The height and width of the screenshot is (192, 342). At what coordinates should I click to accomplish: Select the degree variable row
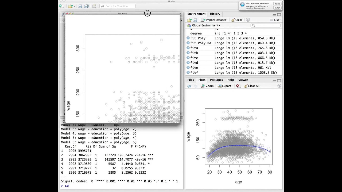point(234,33)
